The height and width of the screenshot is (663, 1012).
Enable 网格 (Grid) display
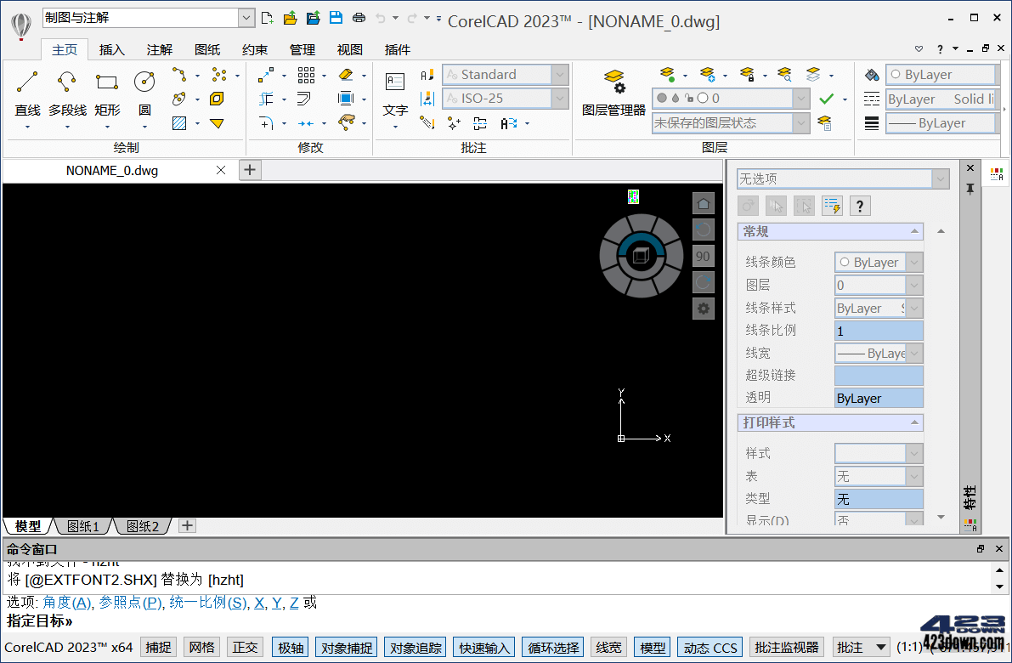[x=201, y=647]
